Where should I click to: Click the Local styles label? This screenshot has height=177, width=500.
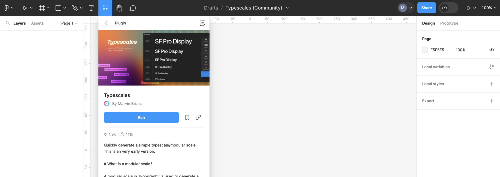tap(433, 84)
